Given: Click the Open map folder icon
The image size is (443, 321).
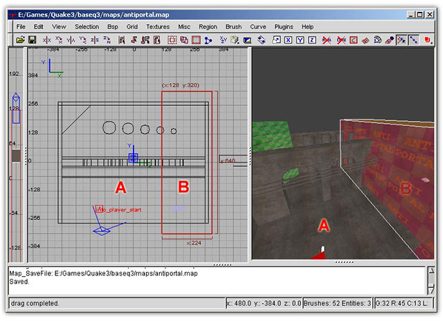Looking at the screenshot, I should click(20, 41).
